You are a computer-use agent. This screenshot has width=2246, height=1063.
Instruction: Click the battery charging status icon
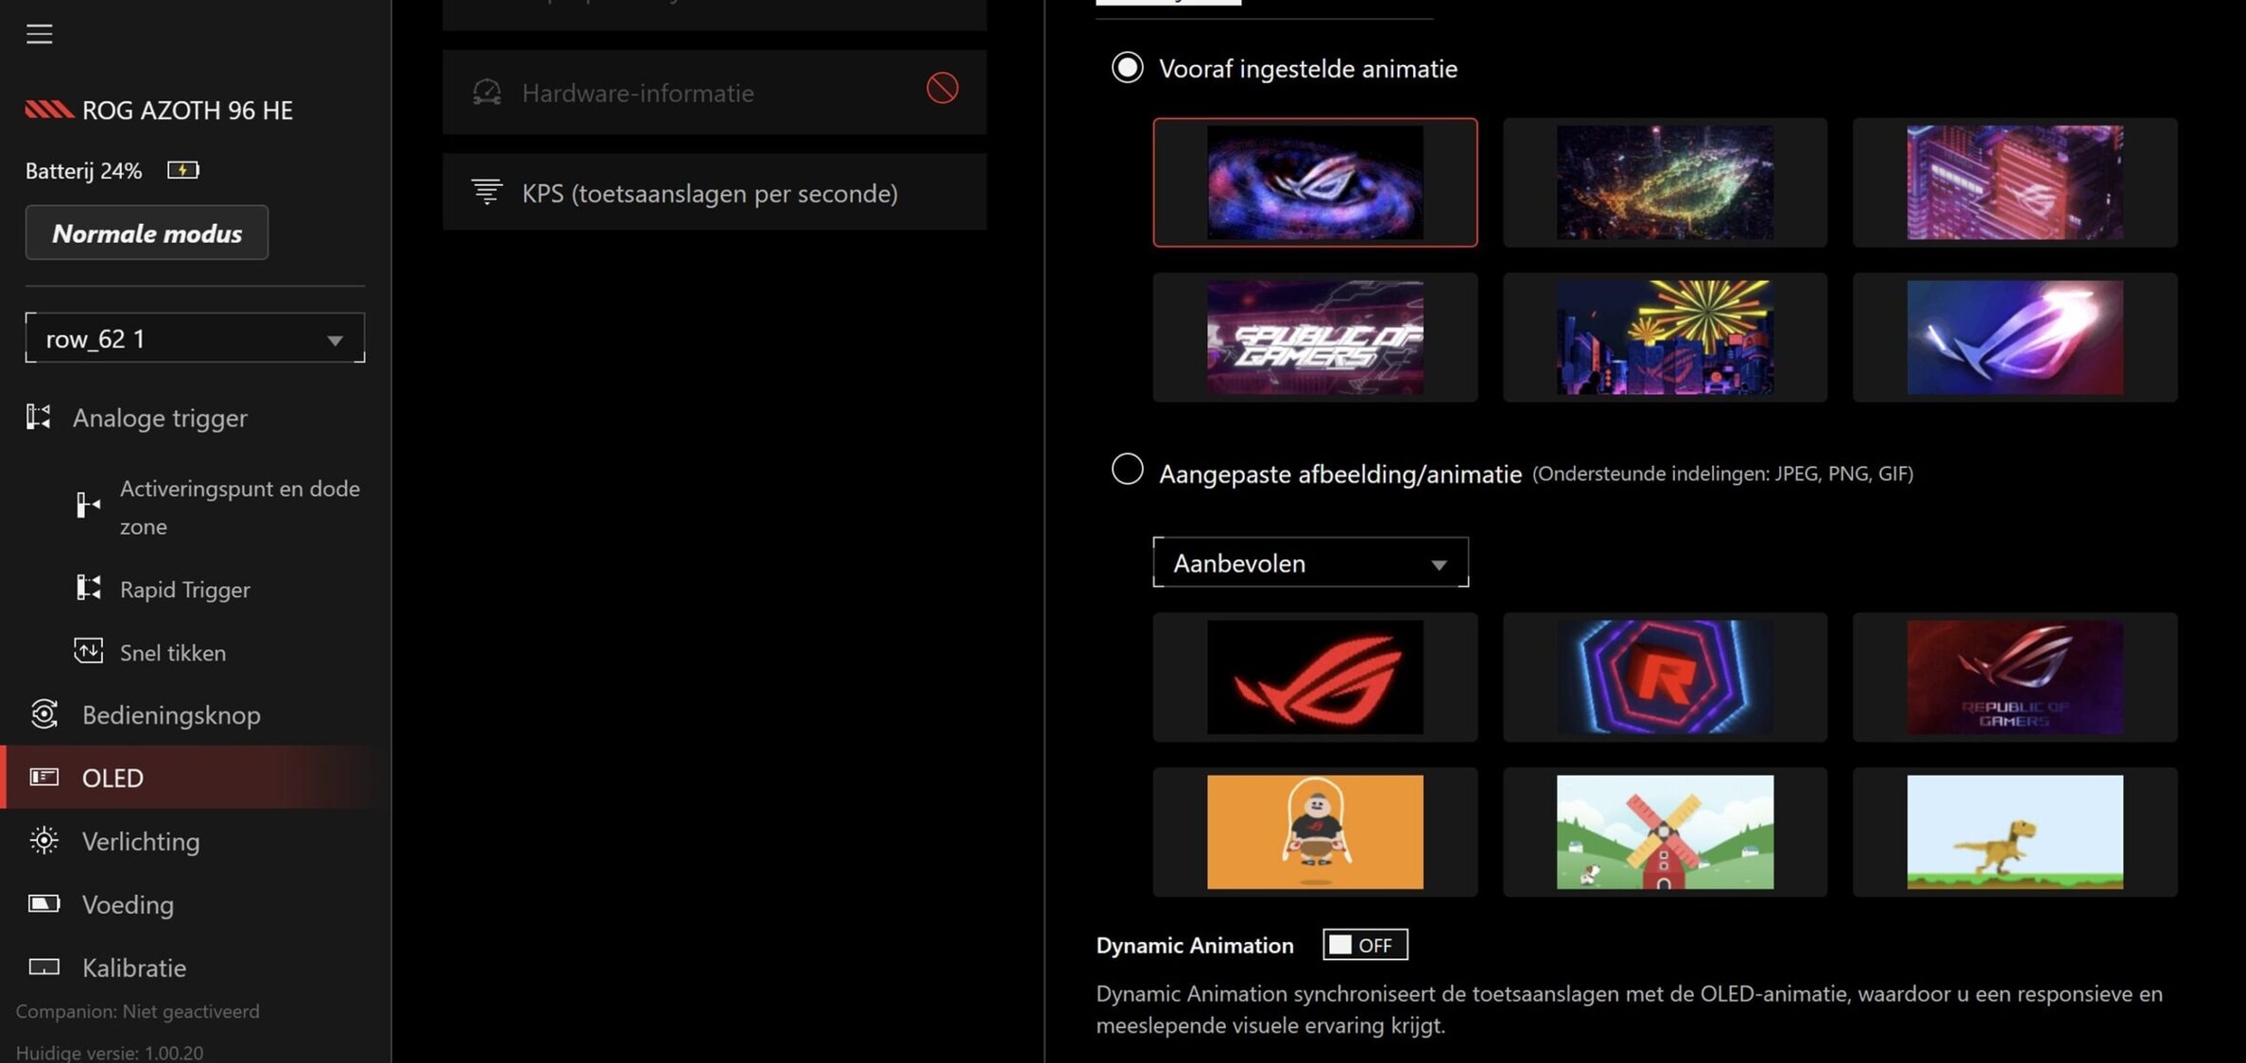182,170
